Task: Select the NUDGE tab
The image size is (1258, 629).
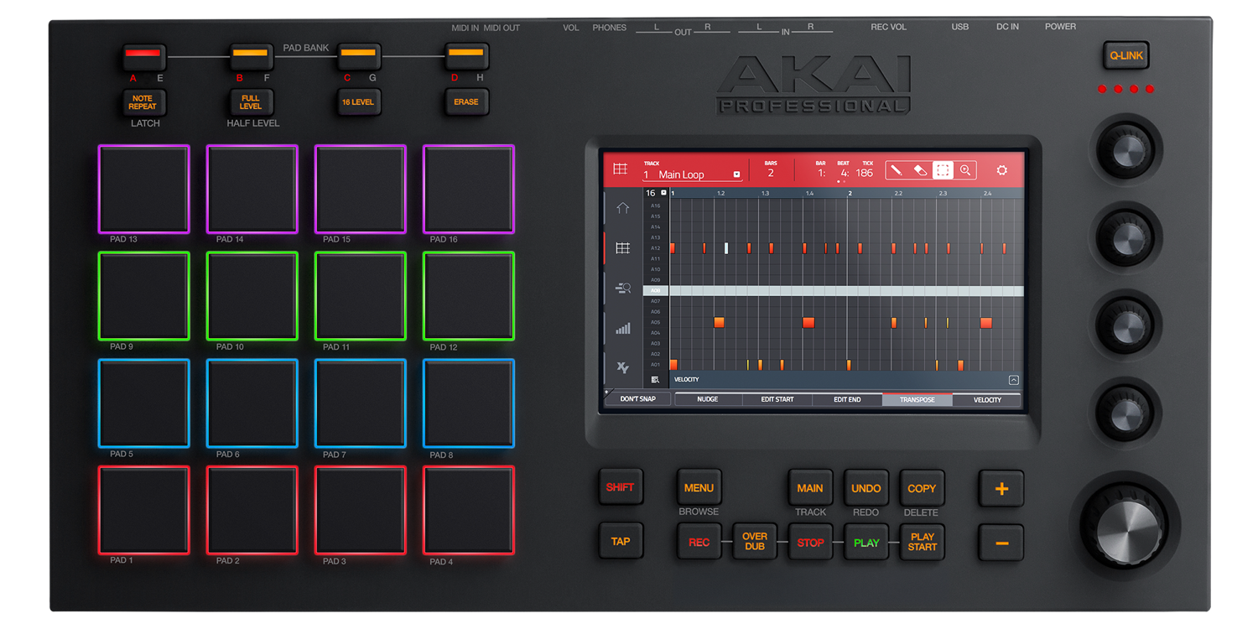Action: 708,399
